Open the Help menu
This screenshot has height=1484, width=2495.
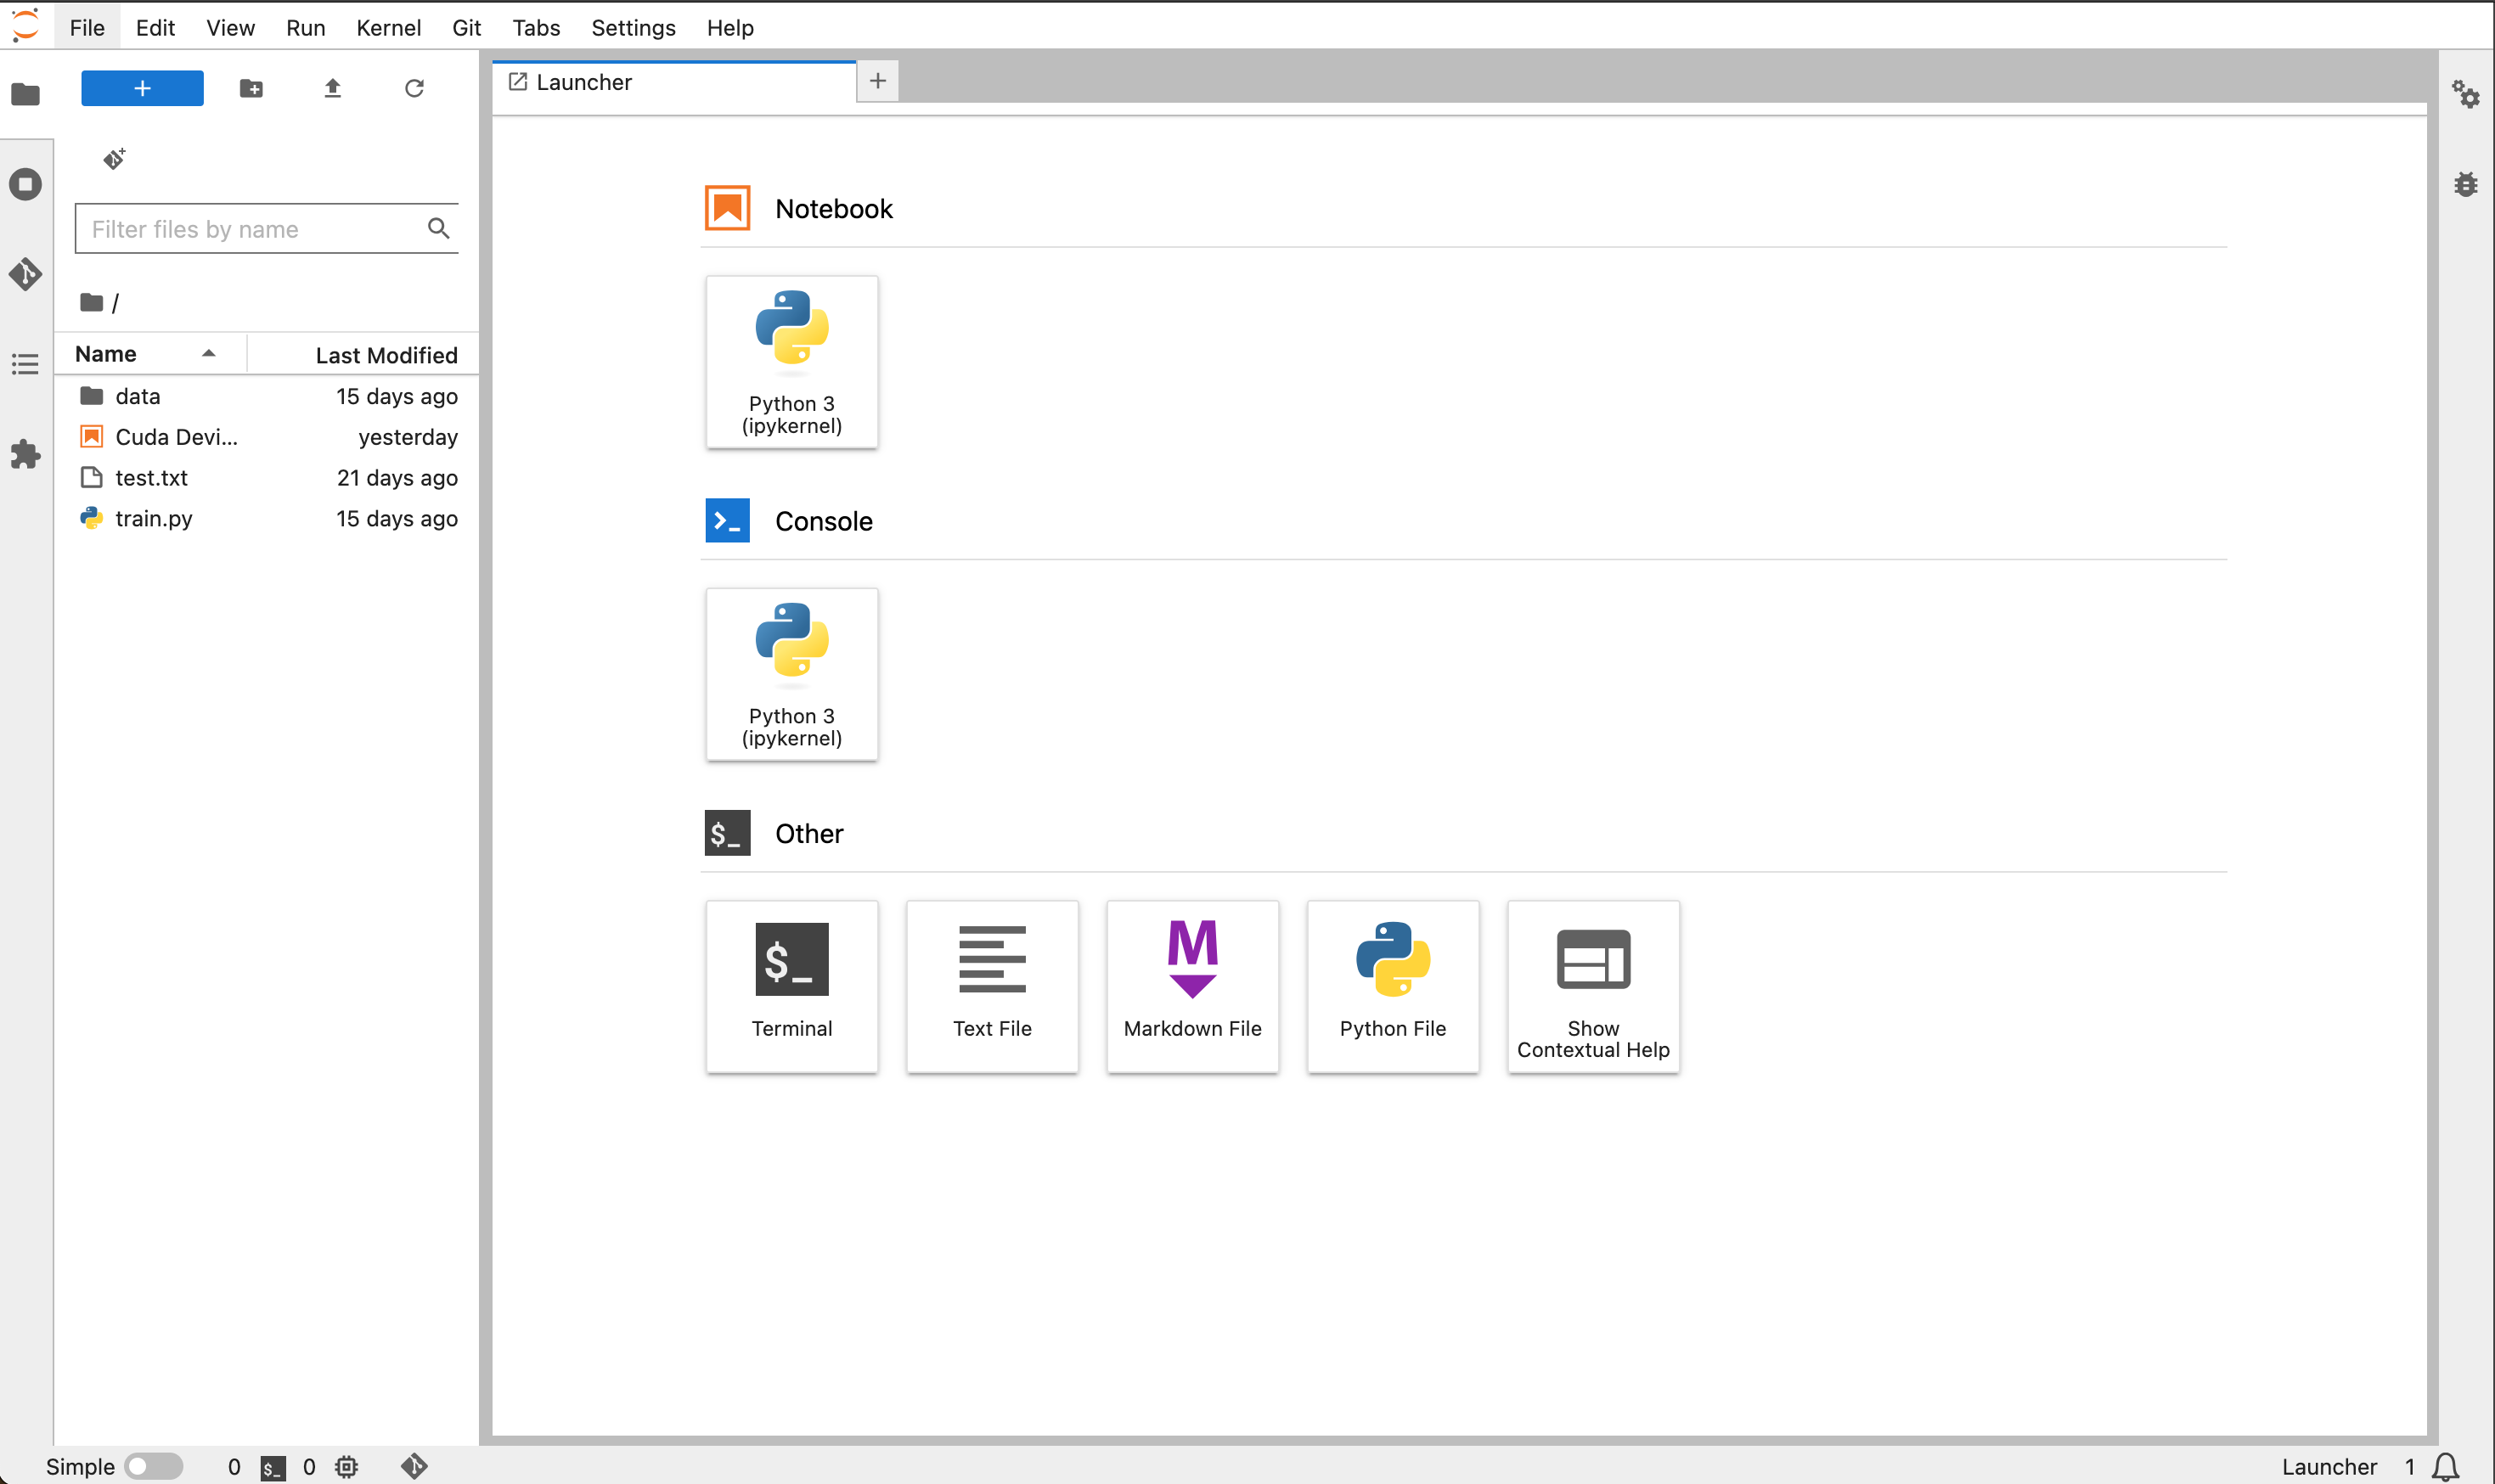[730, 28]
